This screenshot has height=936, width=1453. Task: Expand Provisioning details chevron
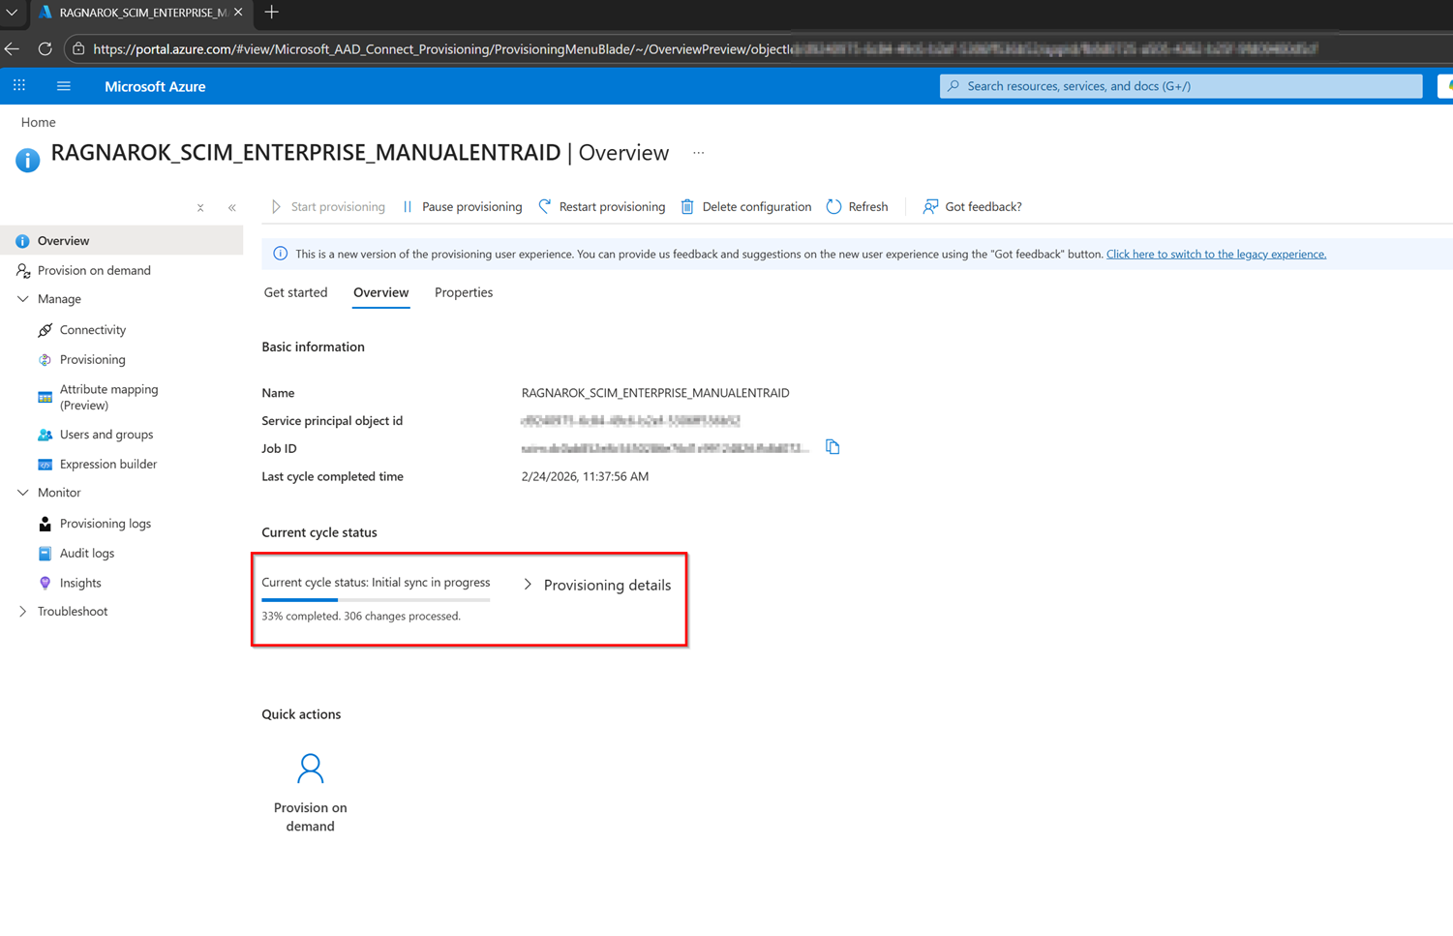coord(528,585)
